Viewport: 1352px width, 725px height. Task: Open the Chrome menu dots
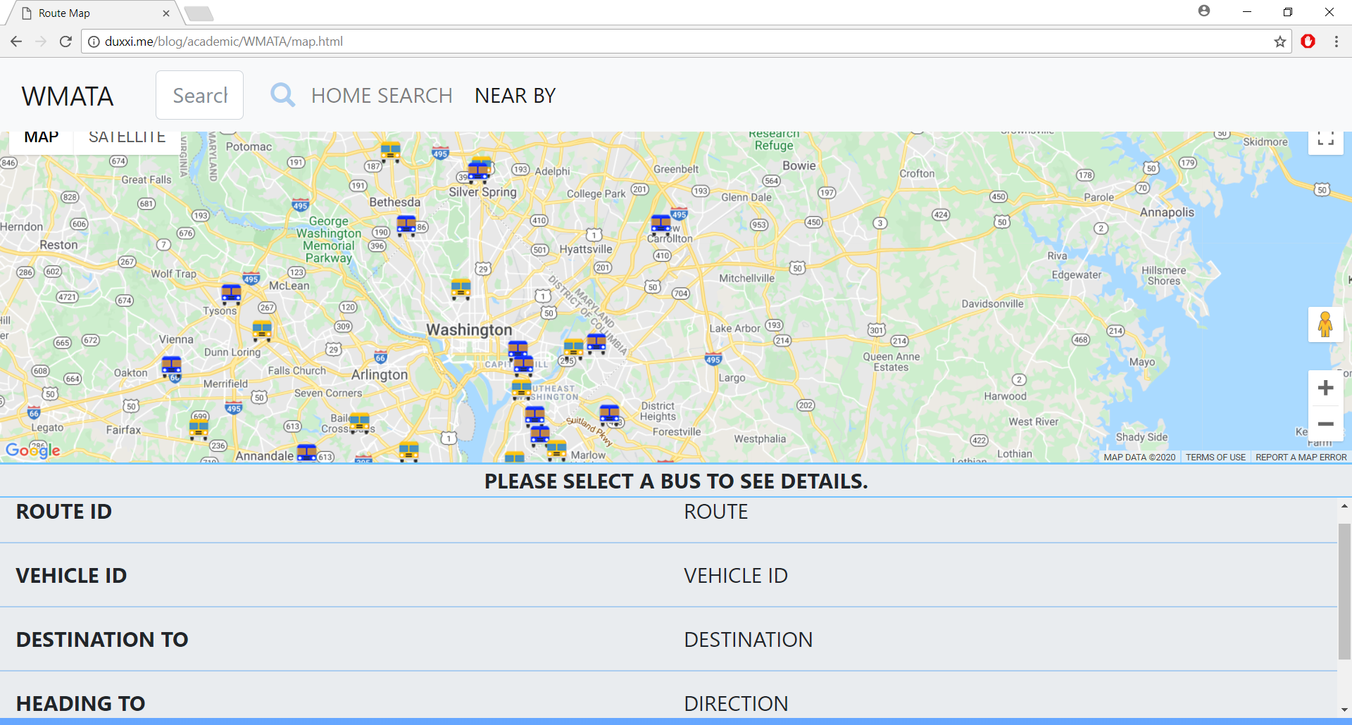coord(1336,42)
